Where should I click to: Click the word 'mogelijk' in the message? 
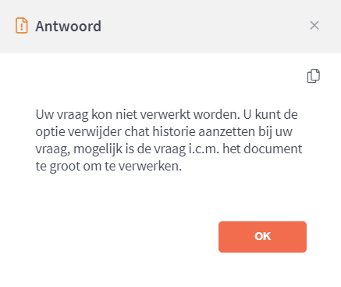[98, 149]
